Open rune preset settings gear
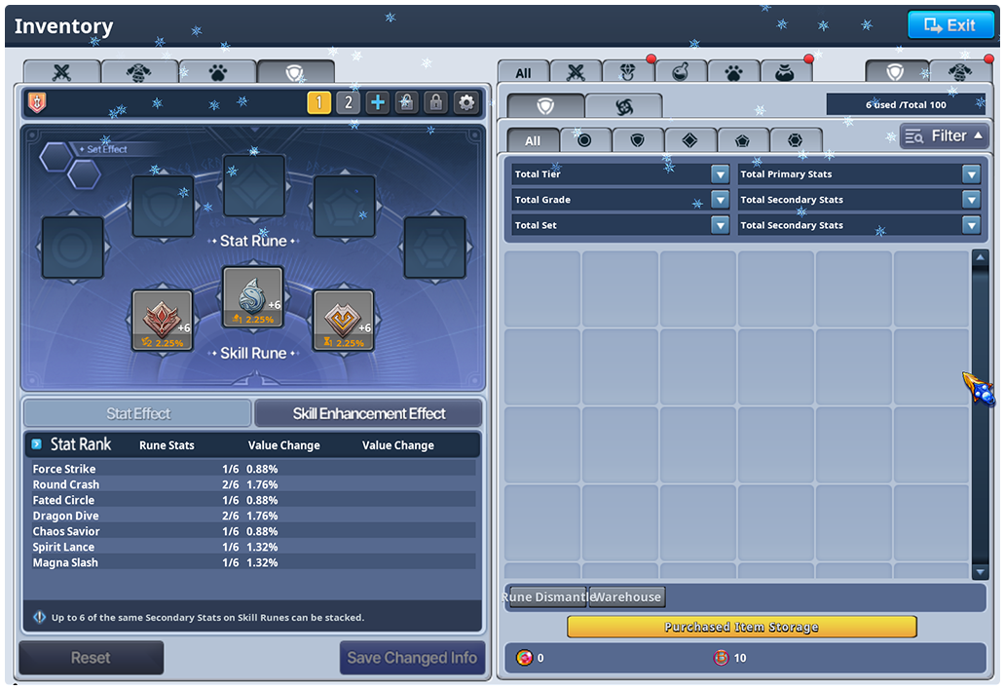Viewport: 1005px width, 690px height. coord(466,102)
